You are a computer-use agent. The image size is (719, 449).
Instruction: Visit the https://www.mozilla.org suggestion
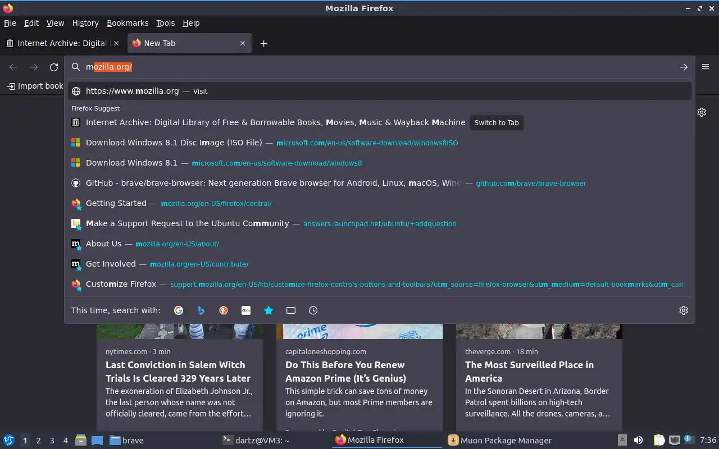pos(380,91)
